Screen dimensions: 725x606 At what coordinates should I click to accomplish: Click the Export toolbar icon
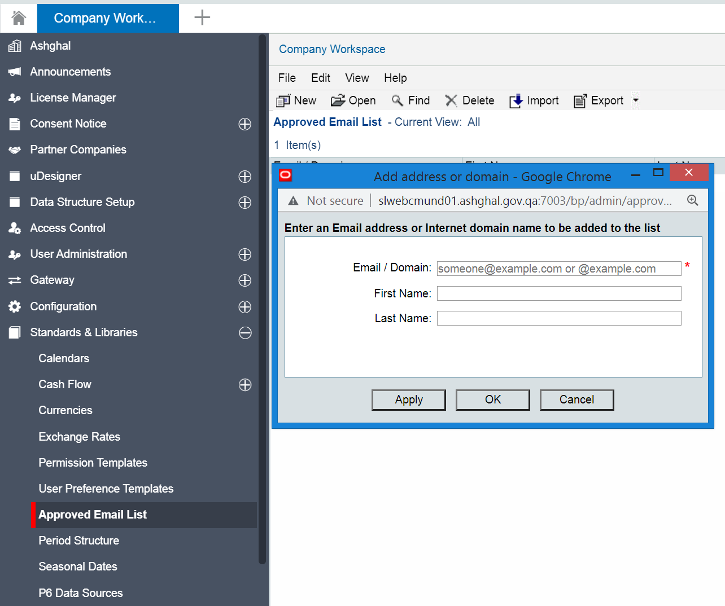click(x=580, y=100)
